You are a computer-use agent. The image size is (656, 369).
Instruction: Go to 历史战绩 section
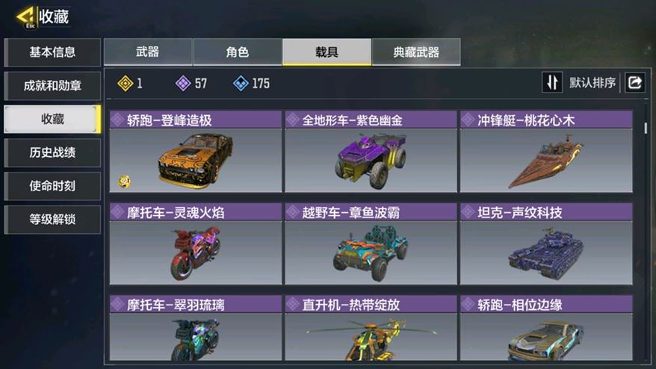click(x=52, y=152)
